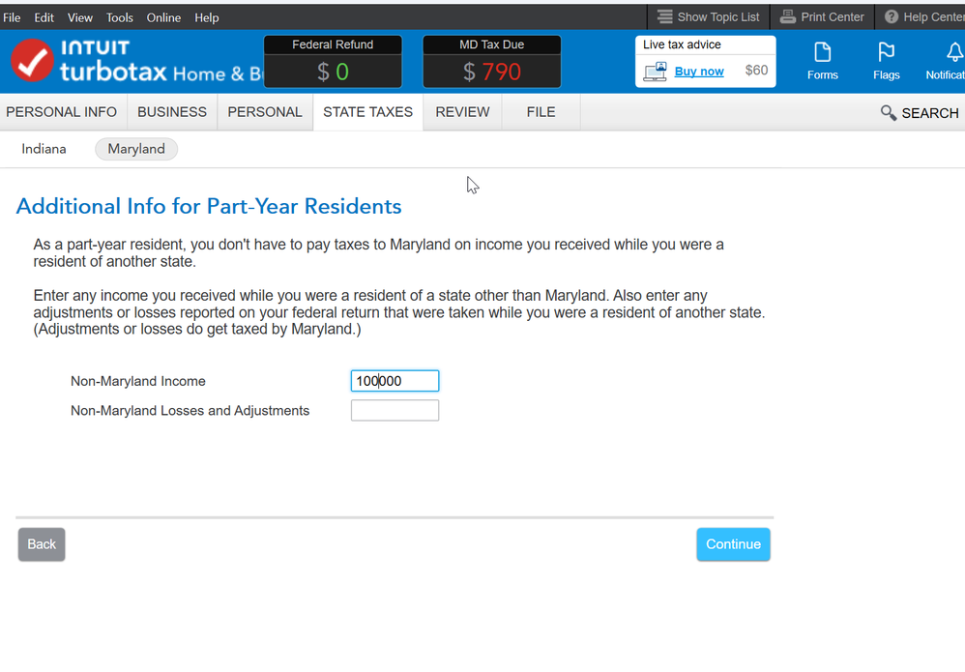Viewport: 965px width, 672px height.
Task: Click the Search magnifying glass
Action: coord(889,113)
